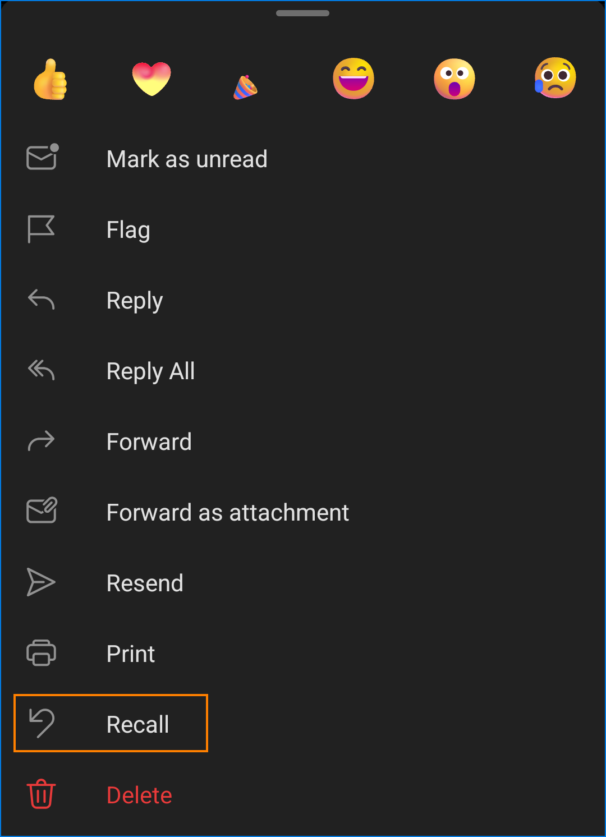Viewport: 606px width, 837px height.
Task: React with party popper emoji
Action: pos(246,88)
